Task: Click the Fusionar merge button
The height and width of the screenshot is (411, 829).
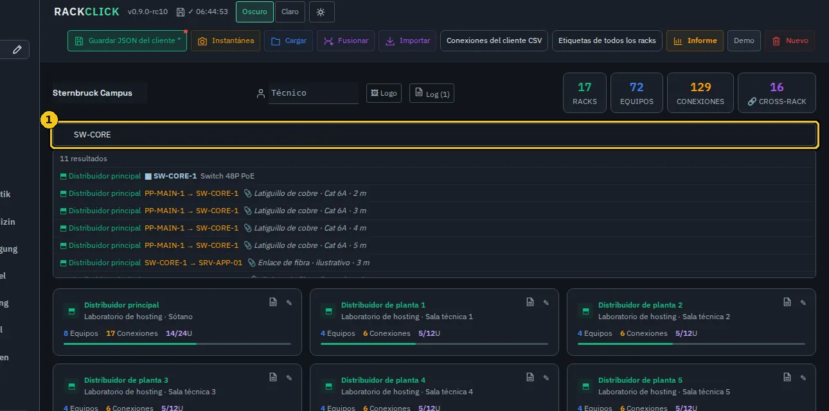Action: pos(346,40)
